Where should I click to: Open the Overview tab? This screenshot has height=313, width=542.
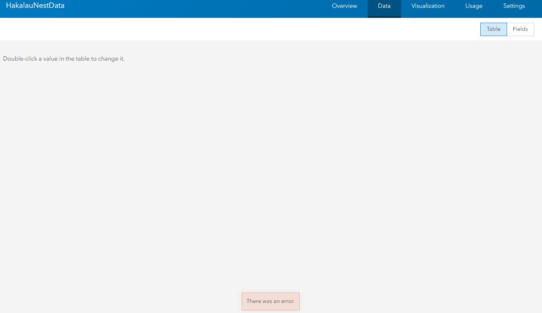[344, 6]
